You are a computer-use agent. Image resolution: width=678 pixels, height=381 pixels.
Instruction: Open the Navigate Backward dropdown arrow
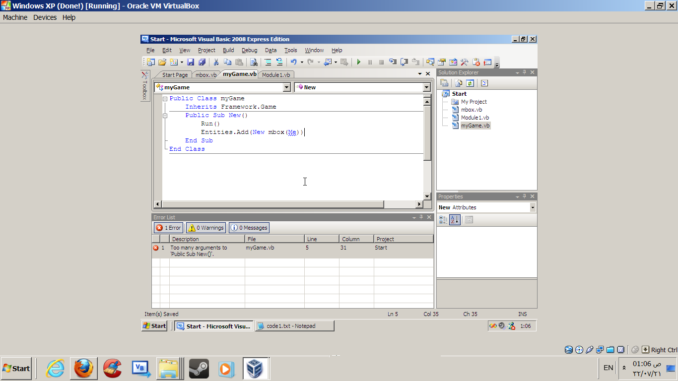tap(336, 63)
